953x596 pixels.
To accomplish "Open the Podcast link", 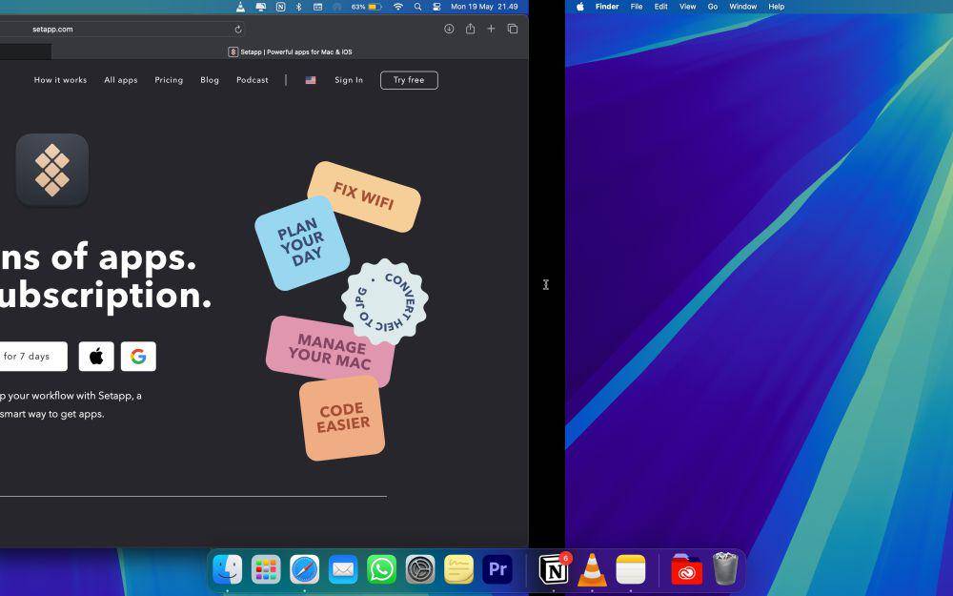I will [253, 80].
